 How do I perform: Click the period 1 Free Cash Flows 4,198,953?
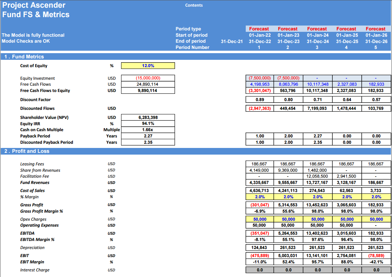tap(260, 84)
